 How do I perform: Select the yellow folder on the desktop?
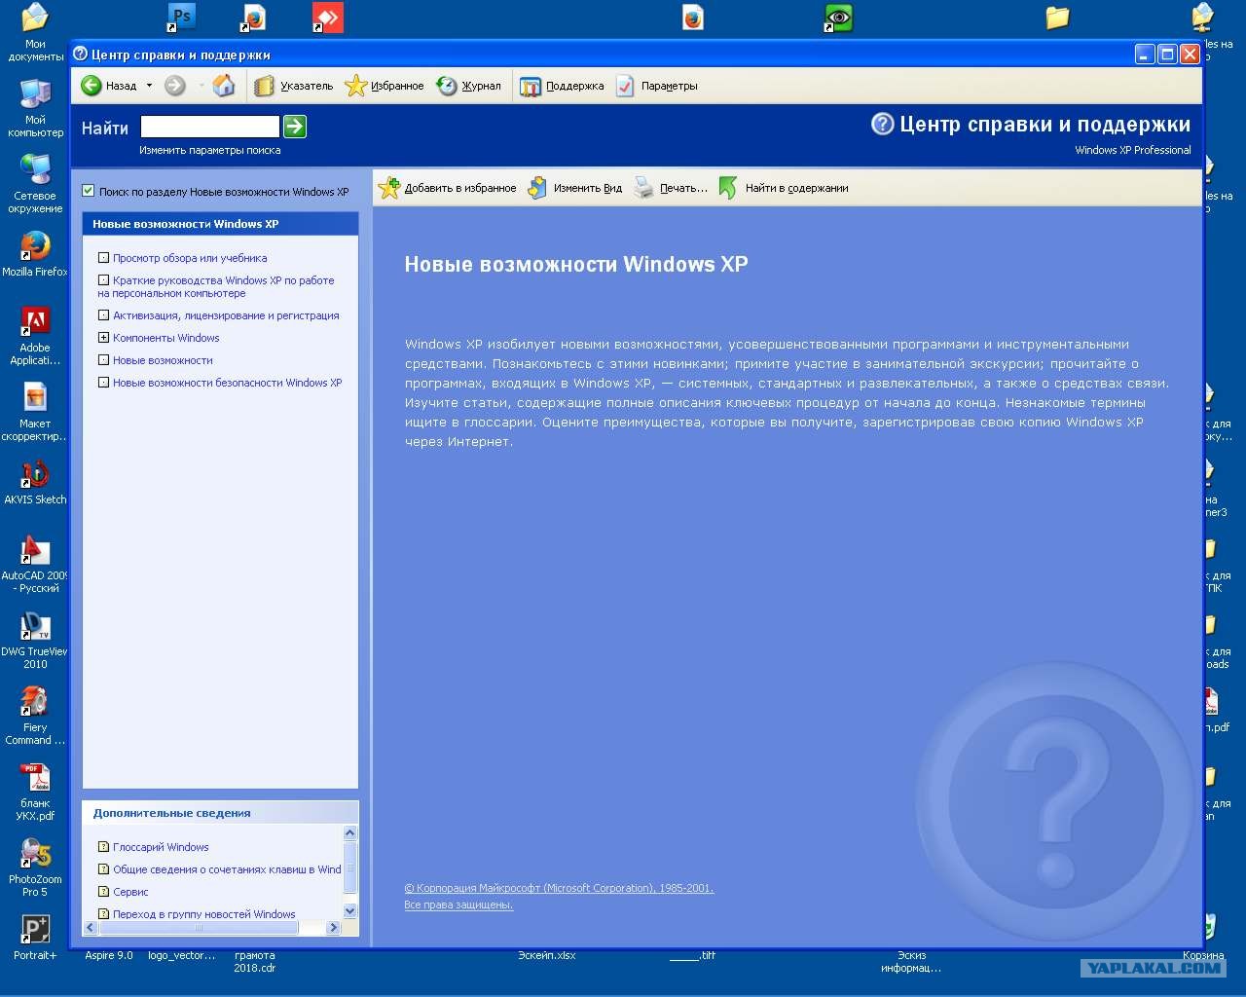click(x=1057, y=17)
